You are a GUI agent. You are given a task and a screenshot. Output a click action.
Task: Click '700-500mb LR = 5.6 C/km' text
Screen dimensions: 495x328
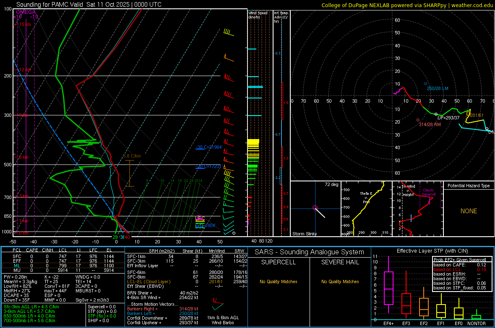click(29, 320)
